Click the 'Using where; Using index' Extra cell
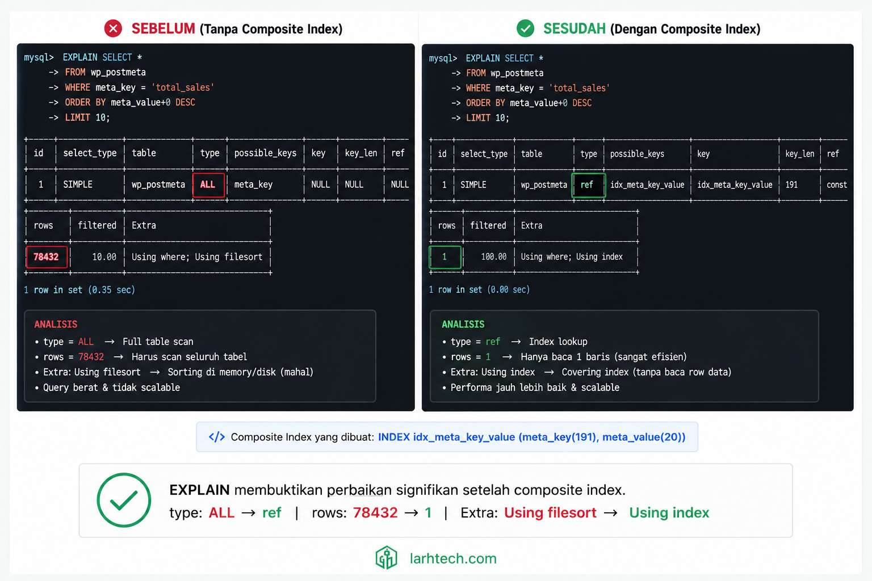 click(x=572, y=257)
